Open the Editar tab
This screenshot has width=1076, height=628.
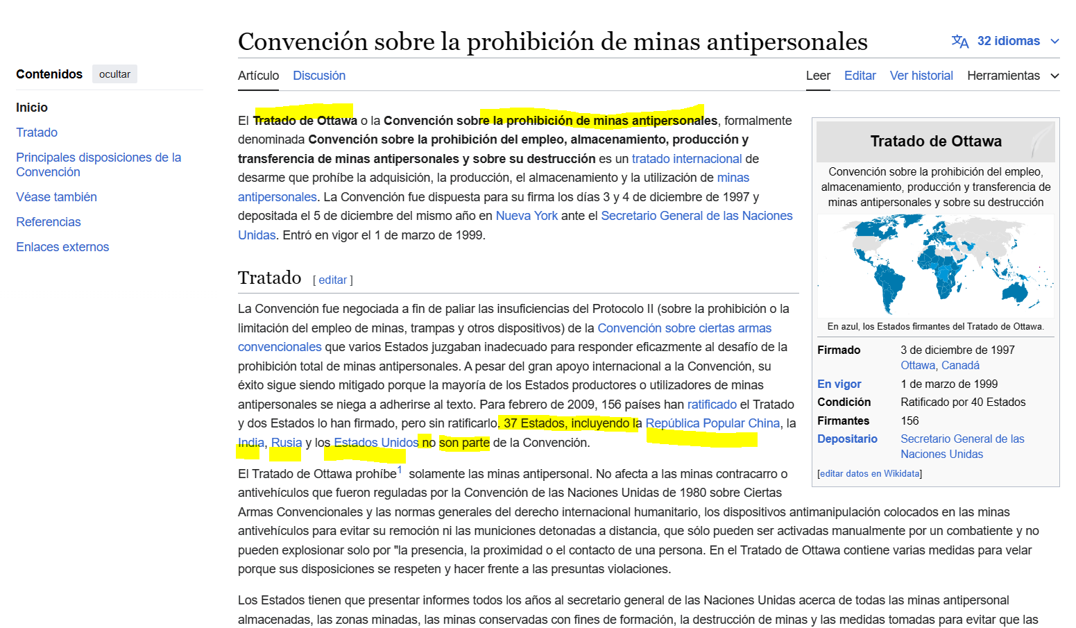click(x=860, y=76)
